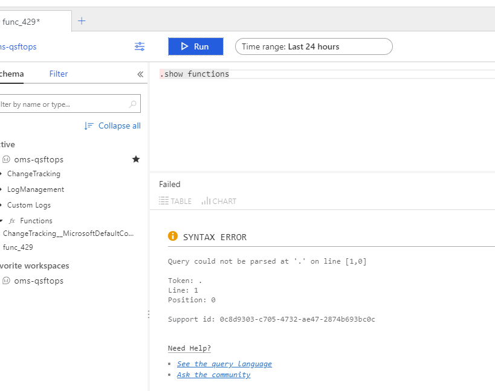Run the query
Image resolution: width=495 pixels, height=391 pixels.
(x=196, y=46)
